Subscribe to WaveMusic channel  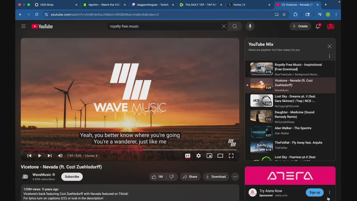click(x=72, y=177)
